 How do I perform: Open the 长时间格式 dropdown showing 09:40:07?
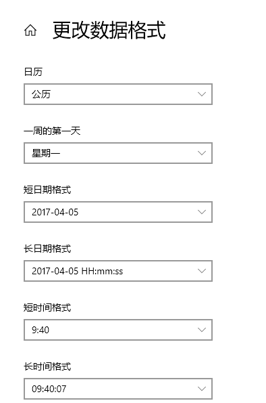click(x=118, y=389)
